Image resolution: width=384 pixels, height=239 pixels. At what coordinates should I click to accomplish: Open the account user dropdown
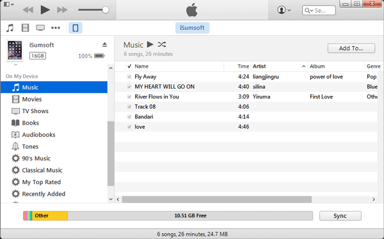click(x=284, y=10)
